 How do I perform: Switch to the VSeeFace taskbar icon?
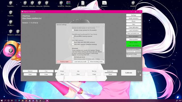47,101
